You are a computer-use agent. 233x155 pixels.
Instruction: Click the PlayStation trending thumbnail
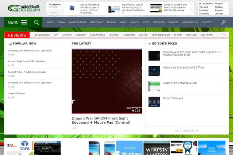pyautogui.click(x=114, y=9)
